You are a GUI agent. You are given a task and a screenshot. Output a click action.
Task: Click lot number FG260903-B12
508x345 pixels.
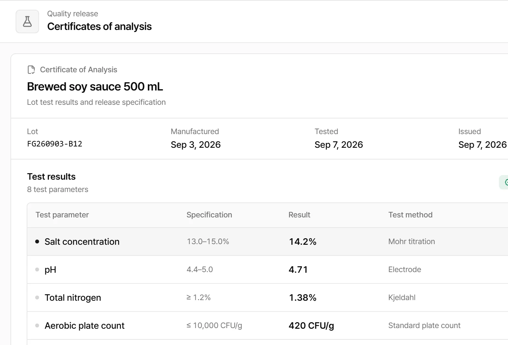coord(55,144)
